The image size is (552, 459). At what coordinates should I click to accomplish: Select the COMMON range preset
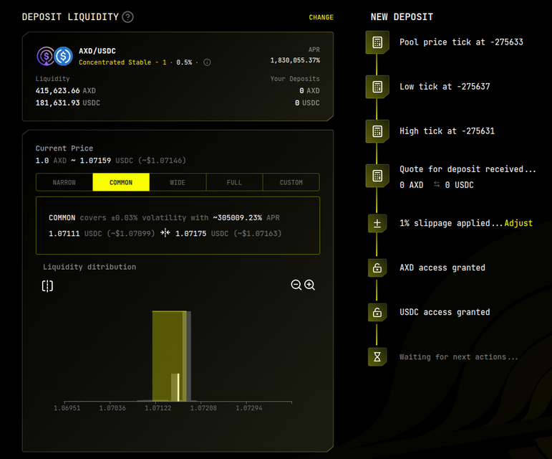click(121, 182)
